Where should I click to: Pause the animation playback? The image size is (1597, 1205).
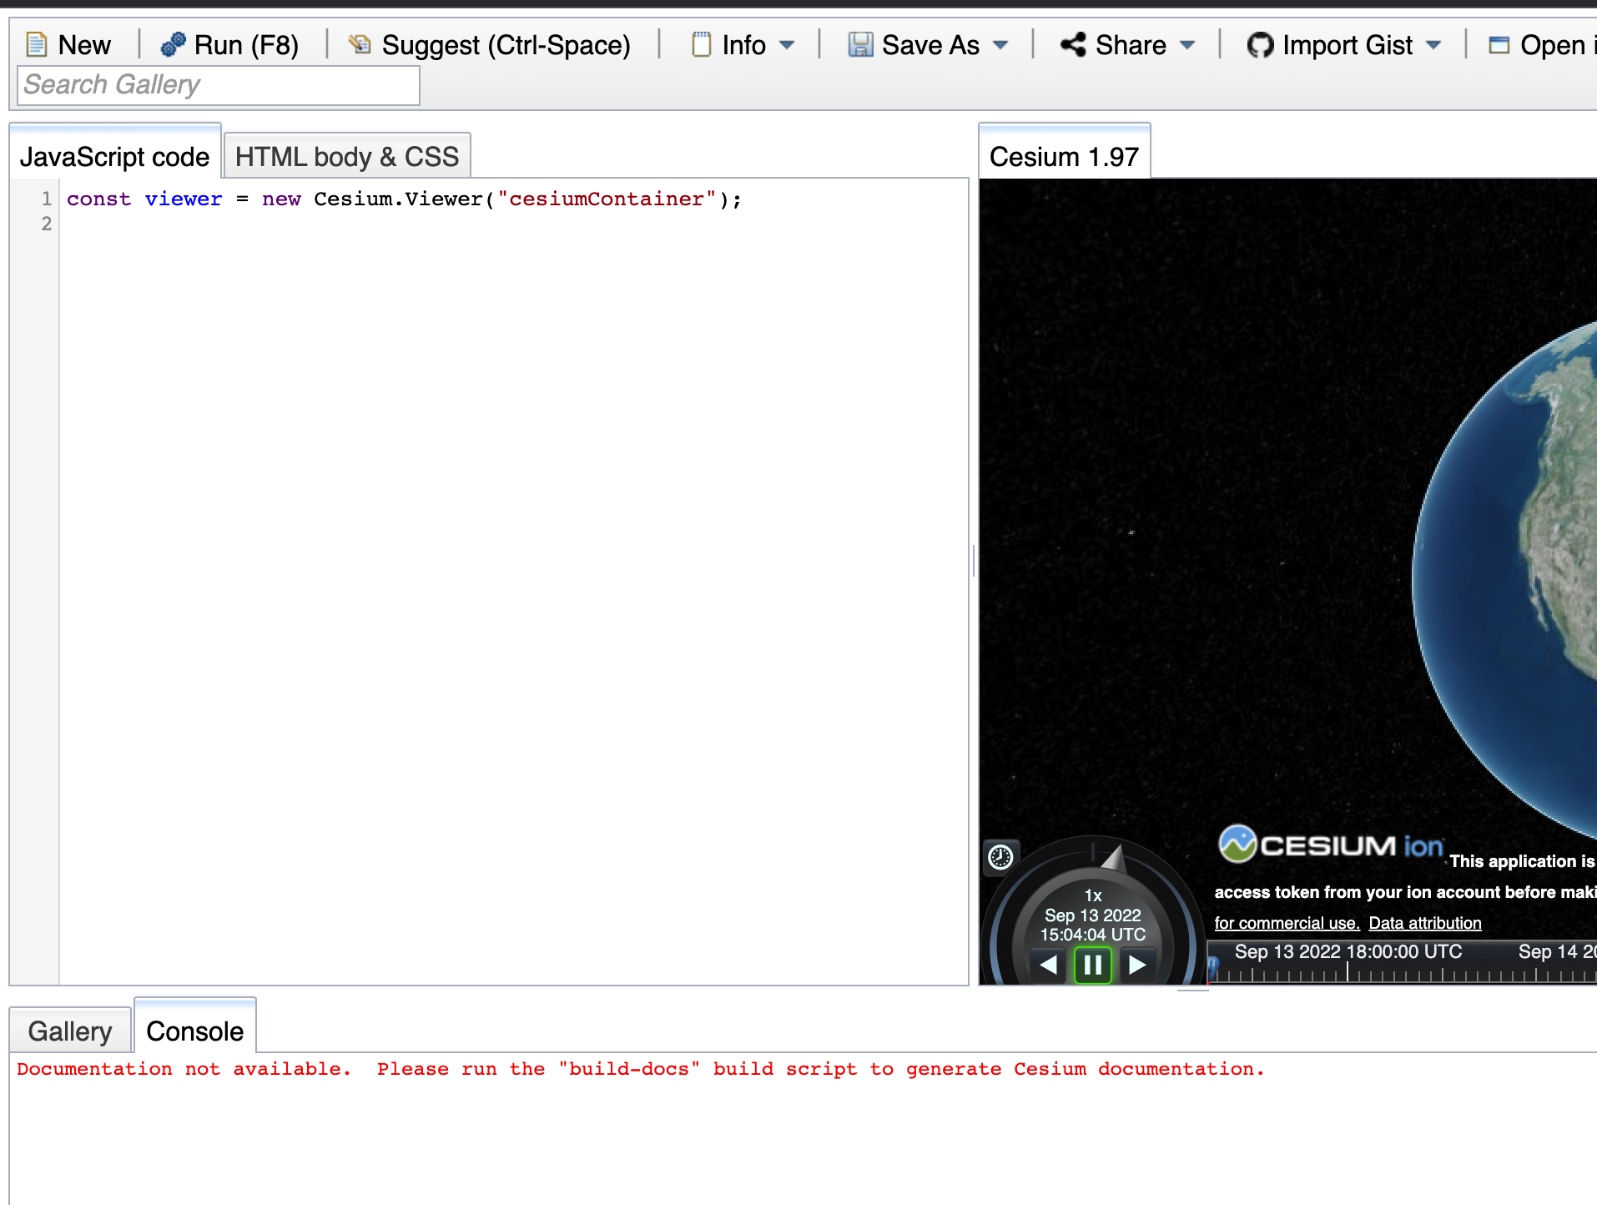pyautogui.click(x=1093, y=965)
